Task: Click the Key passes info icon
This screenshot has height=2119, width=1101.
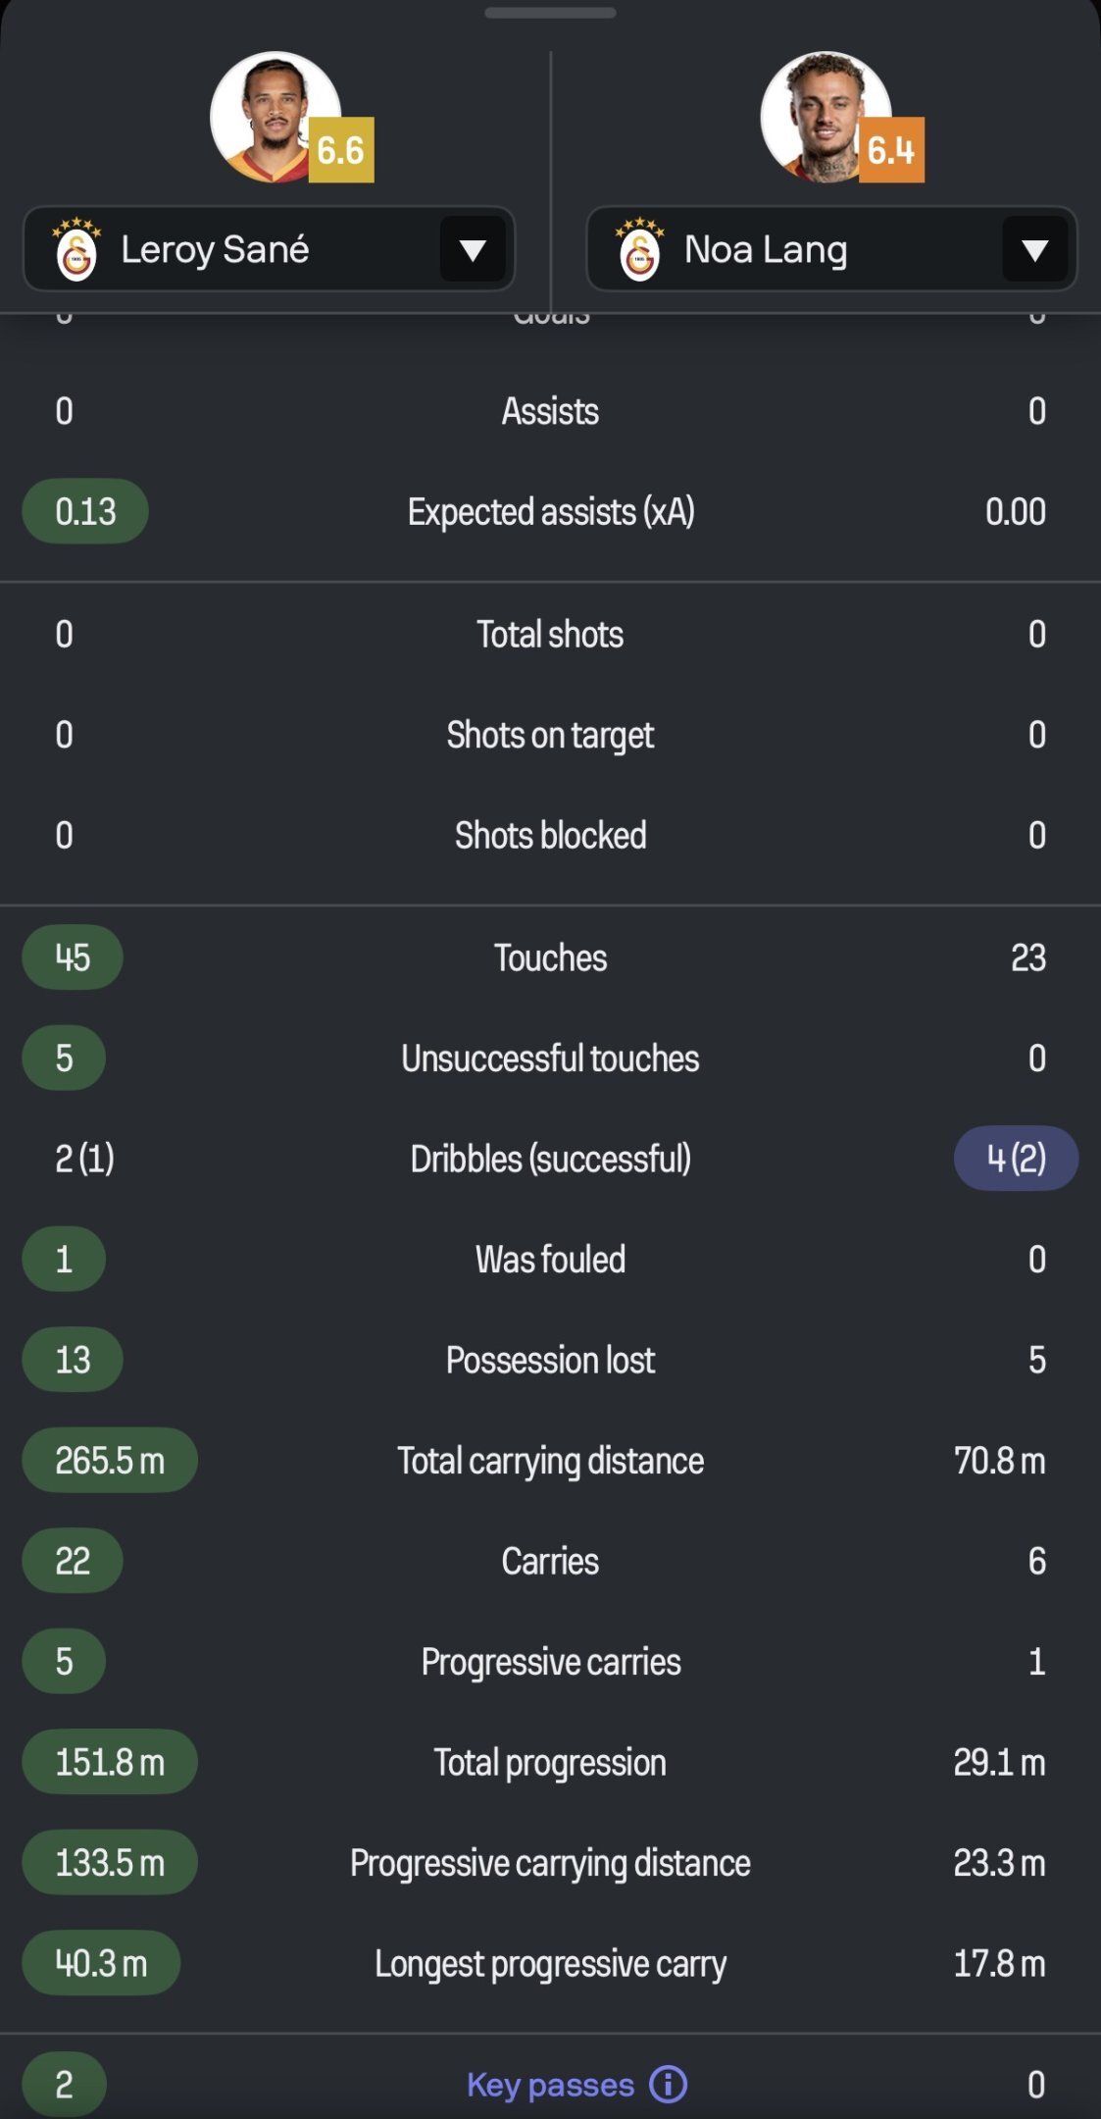Action: (x=669, y=2084)
